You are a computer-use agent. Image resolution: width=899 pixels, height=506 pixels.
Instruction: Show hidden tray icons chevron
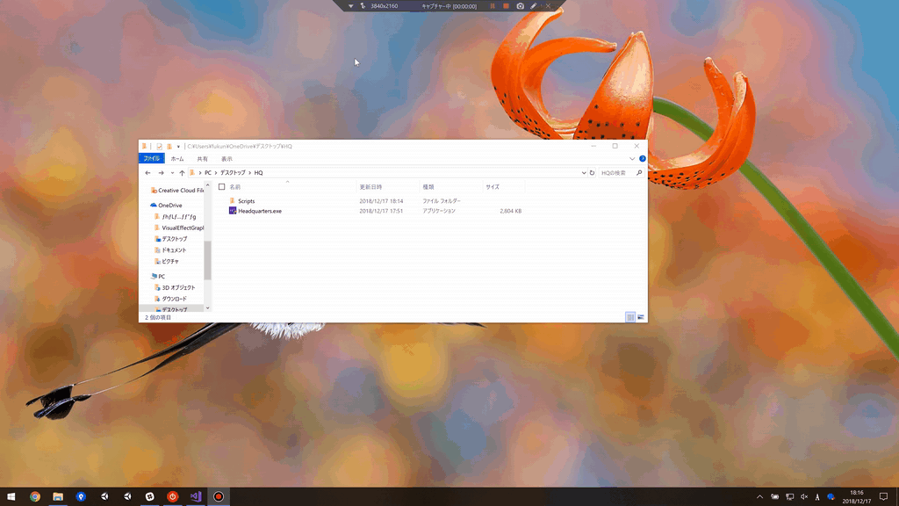pos(759,497)
